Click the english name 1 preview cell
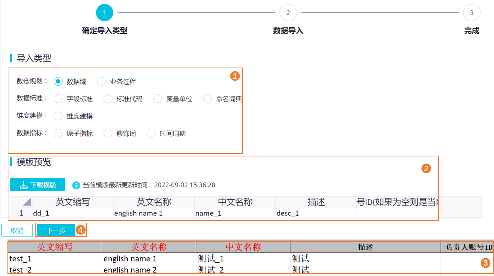This screenshot has height=276, width=494. coord(154,213)
